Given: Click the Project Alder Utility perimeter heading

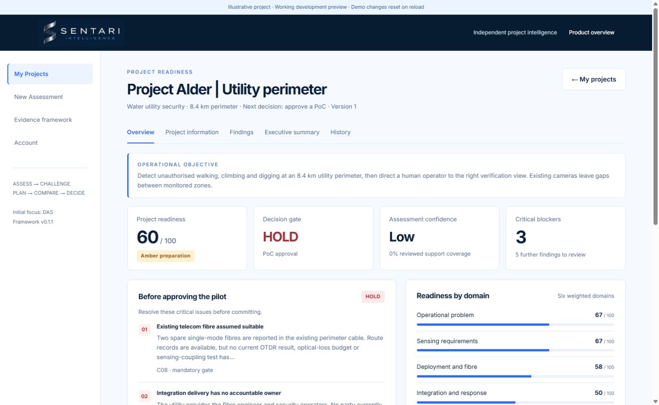Looking at the screenshot, I should point(227,89).
